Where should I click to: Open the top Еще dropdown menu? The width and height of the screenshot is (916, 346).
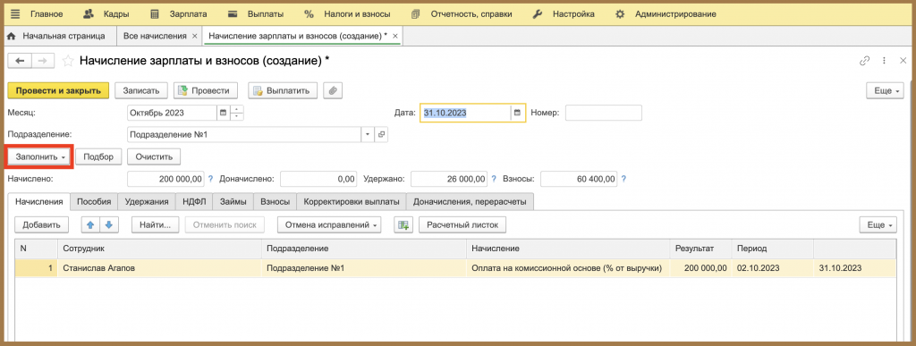click(x=885, y=90)
